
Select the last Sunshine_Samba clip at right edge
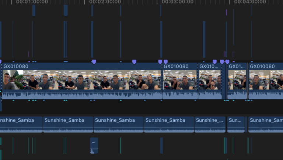pos(266,124)
